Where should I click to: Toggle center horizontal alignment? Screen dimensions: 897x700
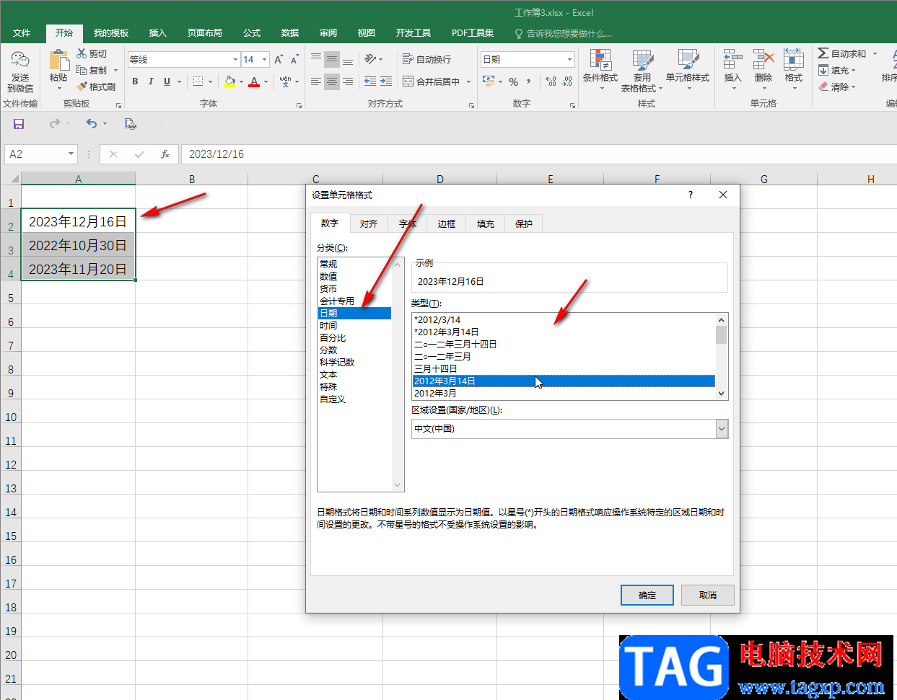332,81
